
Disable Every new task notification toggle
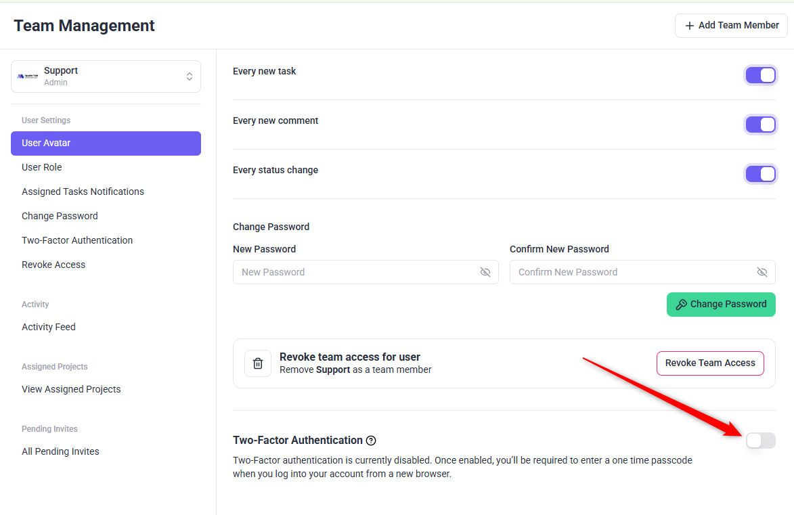tap(760, 75)
